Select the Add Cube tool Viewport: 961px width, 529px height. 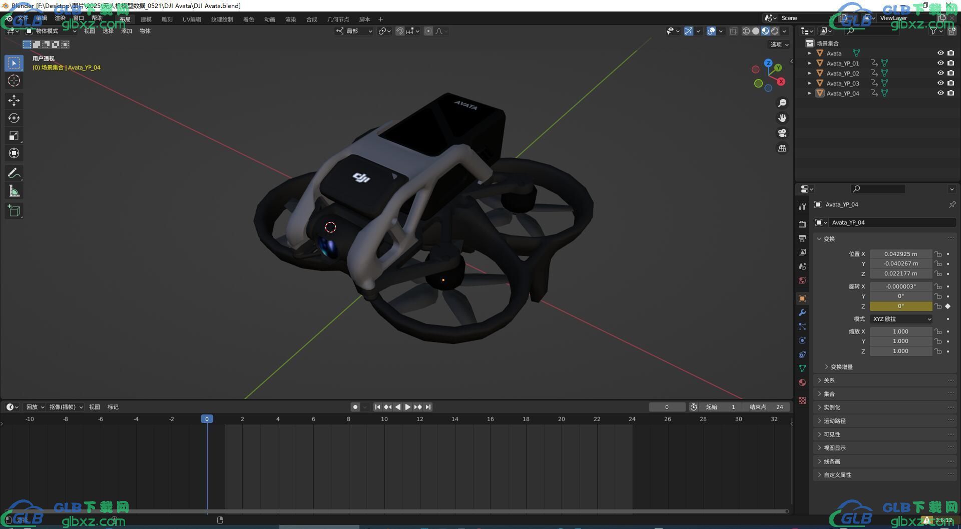pos(14,211)
